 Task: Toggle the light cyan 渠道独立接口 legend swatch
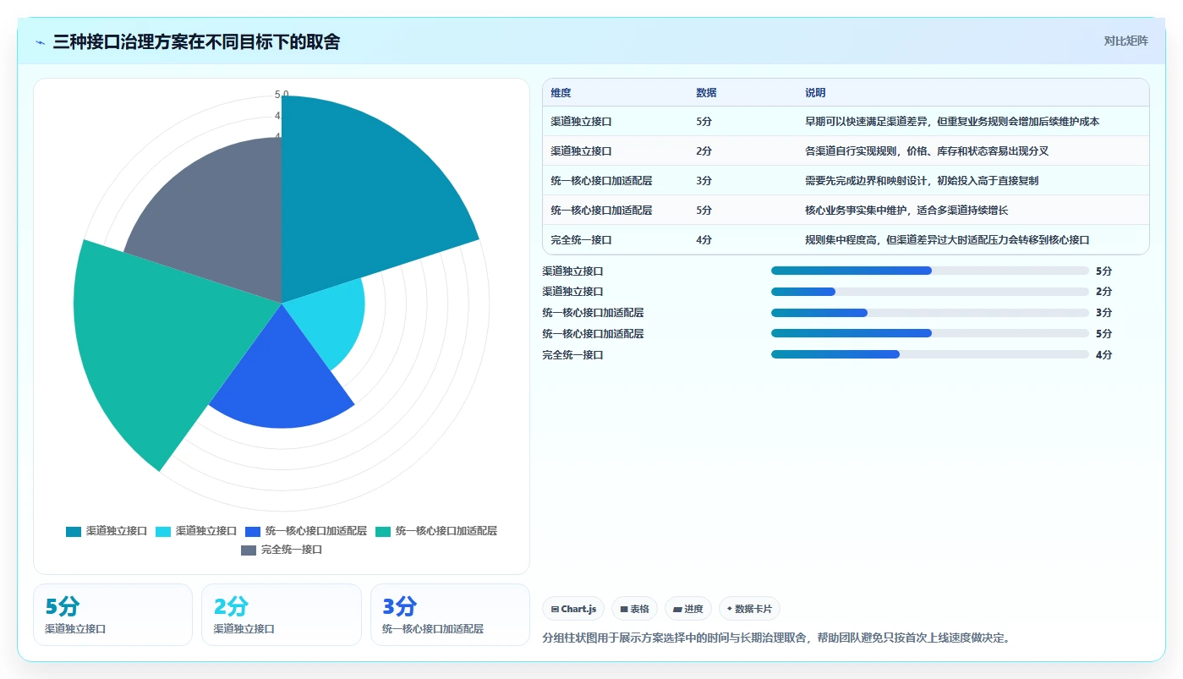click(x=163, y=531)
